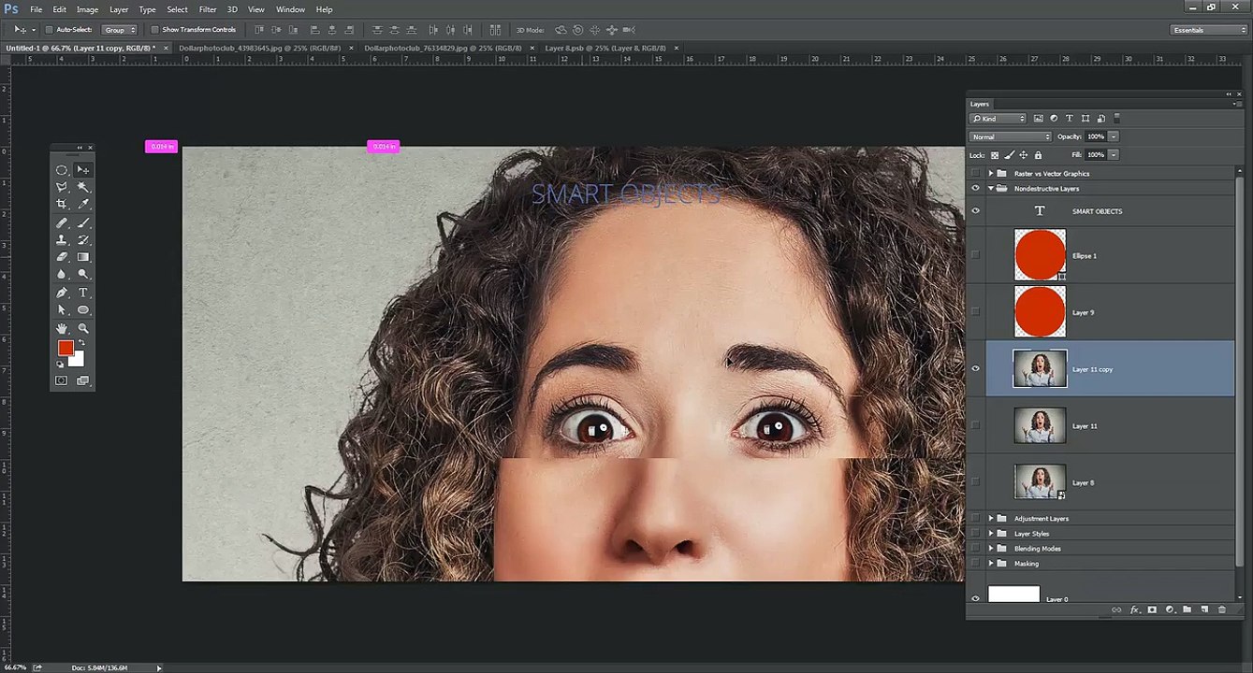The height and width of the screenshot is (673, 1253).
Task: Select the Move tool in the toolbox
Action: click(x=83, y=170)
